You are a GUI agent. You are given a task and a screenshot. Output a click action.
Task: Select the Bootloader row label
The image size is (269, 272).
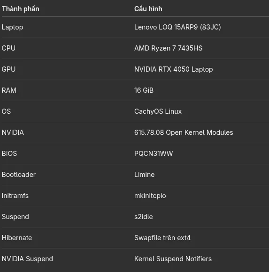pyautogui.click(x=19, y=175)
